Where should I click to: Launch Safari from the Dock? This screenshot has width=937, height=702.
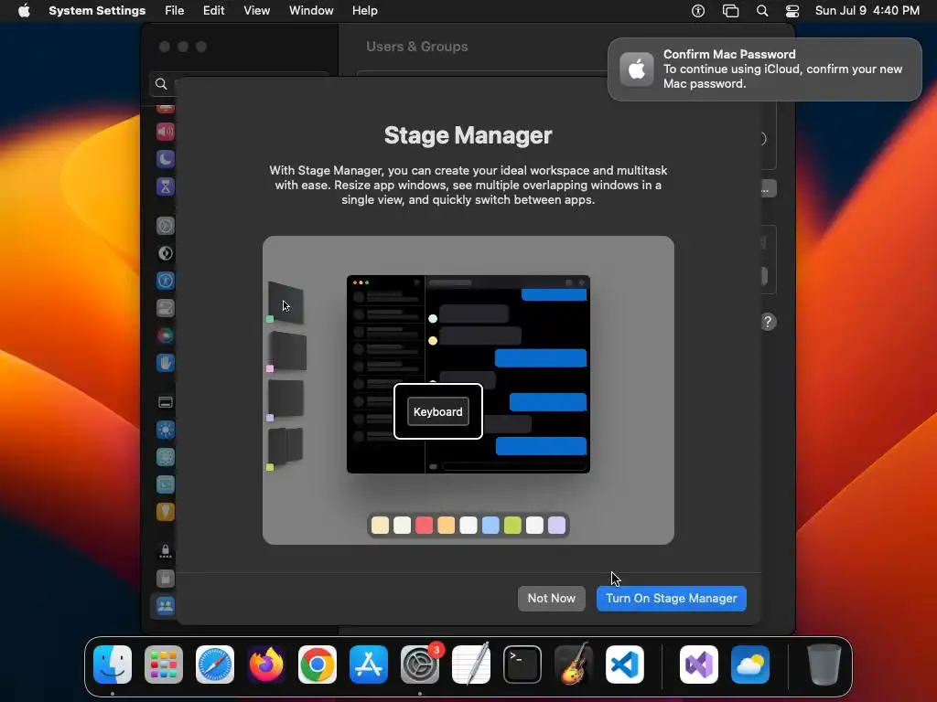[215, 665]
